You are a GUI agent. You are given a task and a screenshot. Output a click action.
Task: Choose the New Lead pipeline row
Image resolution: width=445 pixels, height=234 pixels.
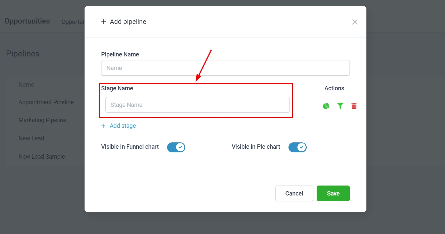tap(31, 138)
